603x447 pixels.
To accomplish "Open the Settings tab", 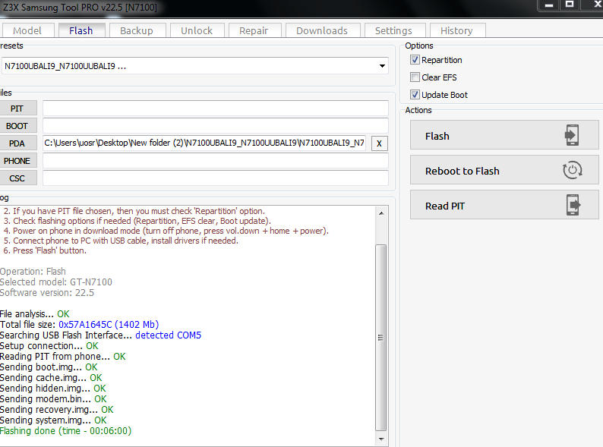I will (x=393, y=30).
